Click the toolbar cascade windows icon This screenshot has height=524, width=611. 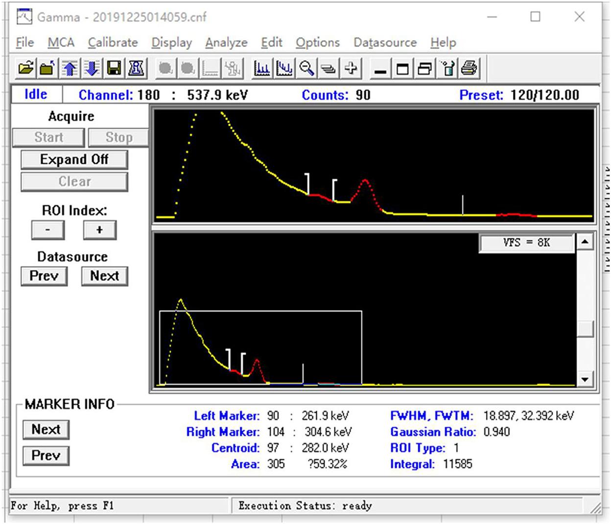pos(424,68)
